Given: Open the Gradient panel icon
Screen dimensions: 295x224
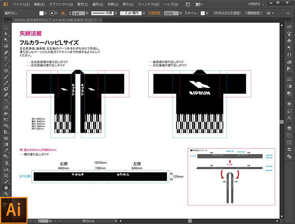Looking at the screenshot, I should pos(289,86).
